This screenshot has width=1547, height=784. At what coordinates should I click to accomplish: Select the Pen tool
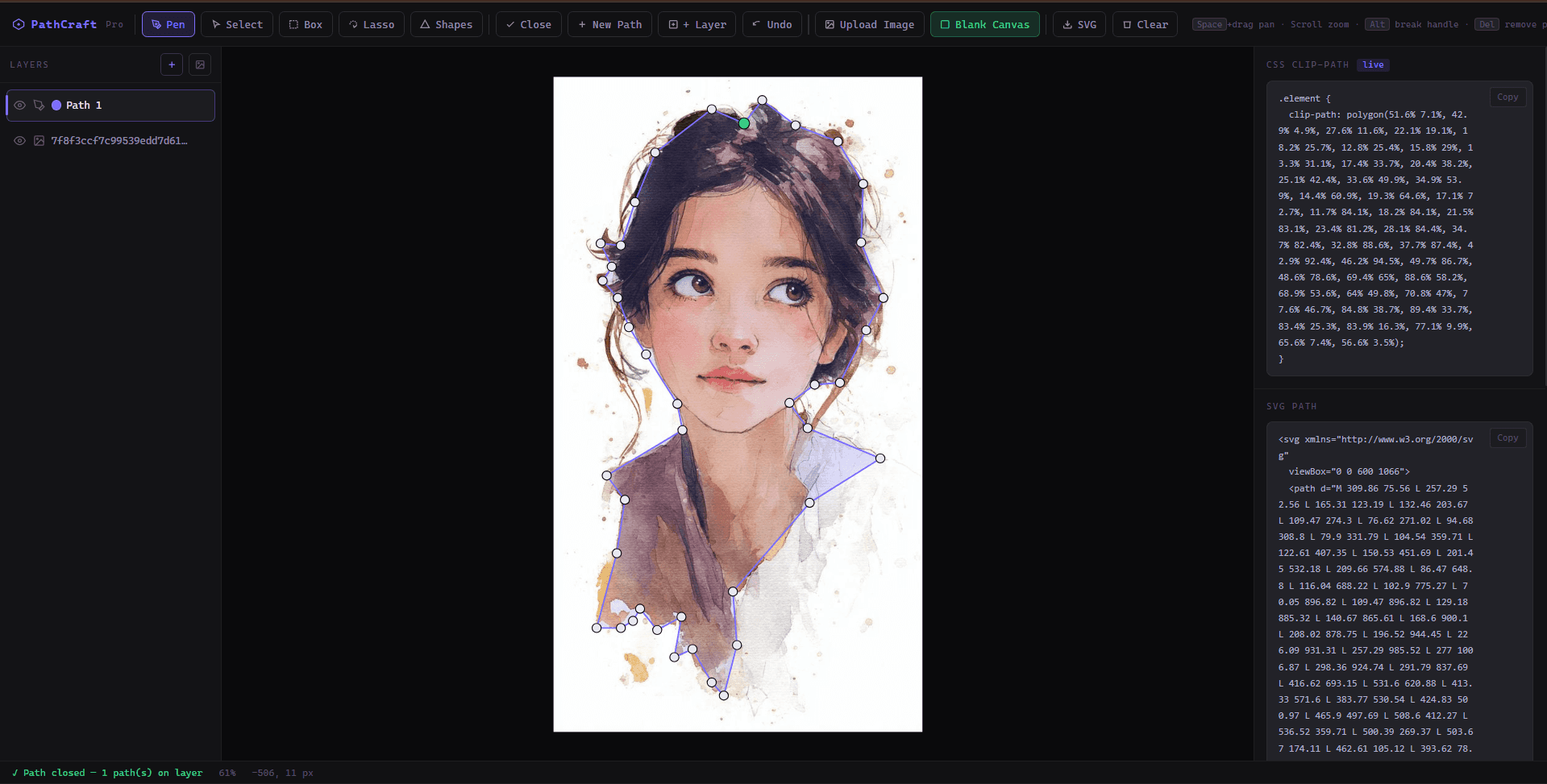coord(168,24)
